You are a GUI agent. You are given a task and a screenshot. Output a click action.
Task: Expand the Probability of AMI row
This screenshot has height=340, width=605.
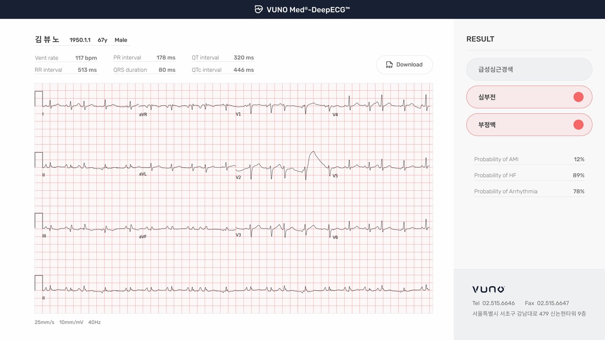(x=529, y=159)
